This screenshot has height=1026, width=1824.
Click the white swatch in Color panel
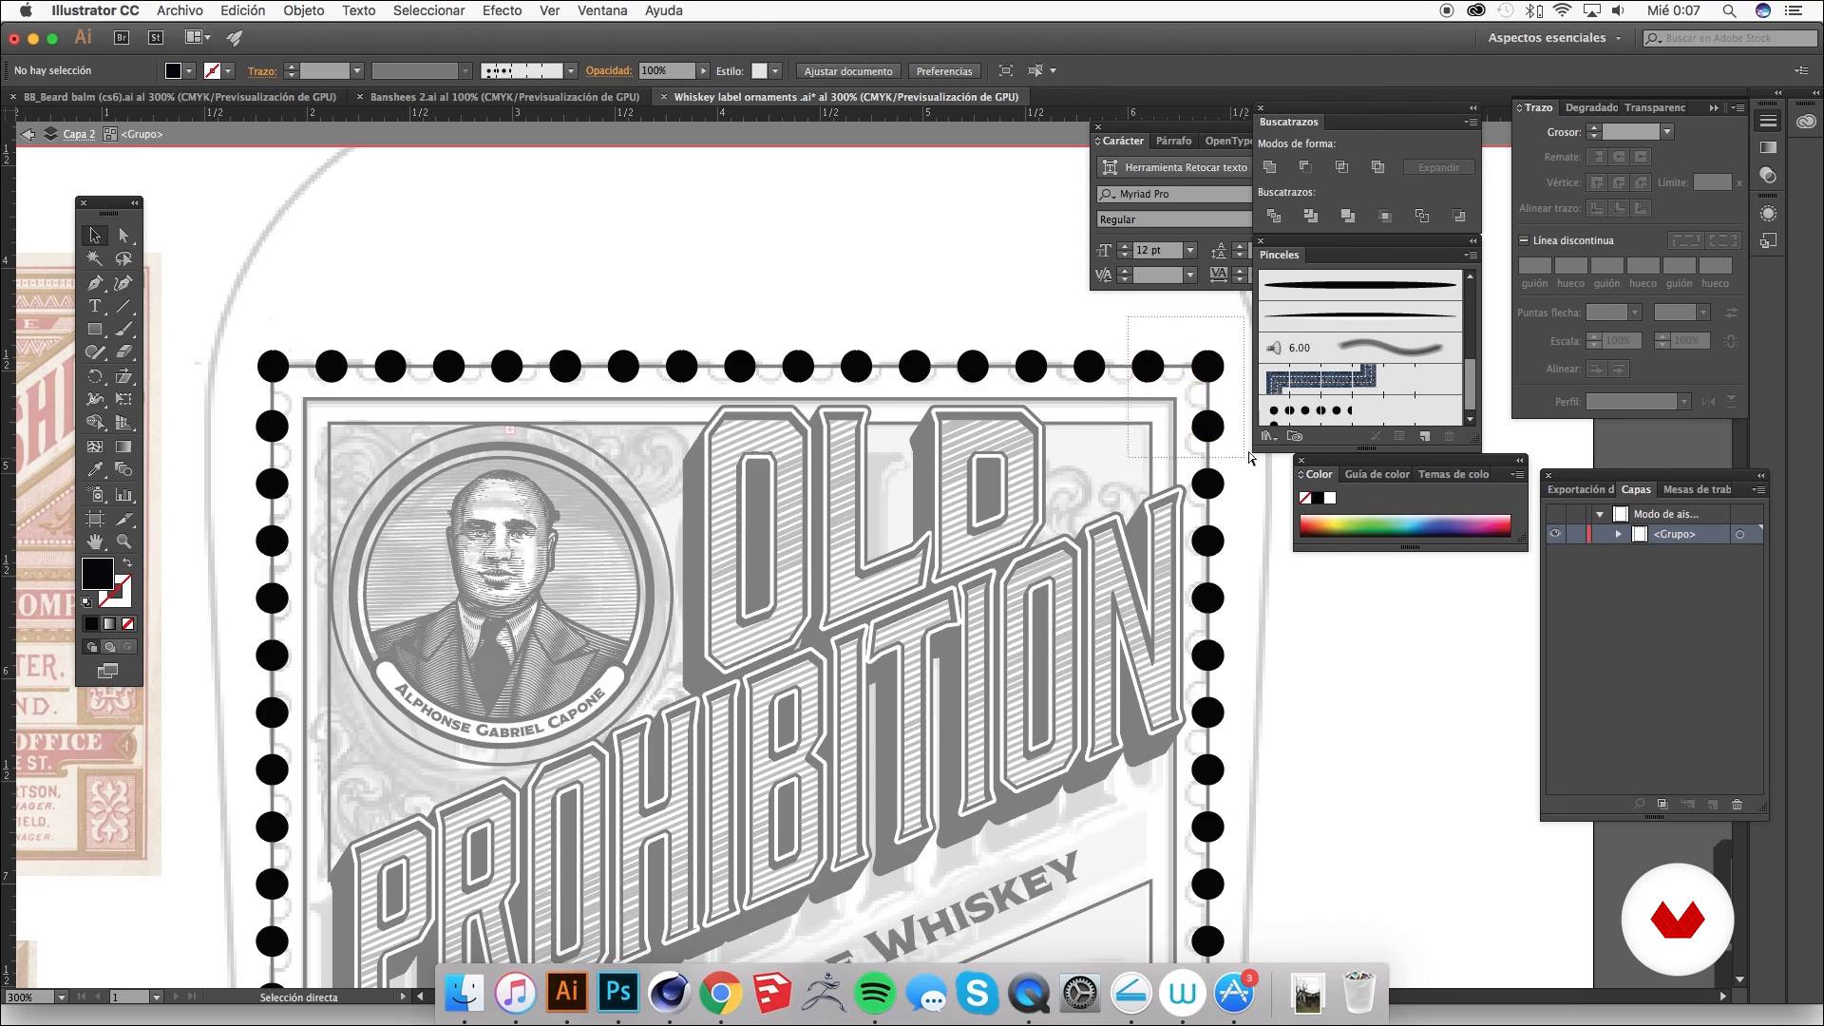pos(1330,498)
